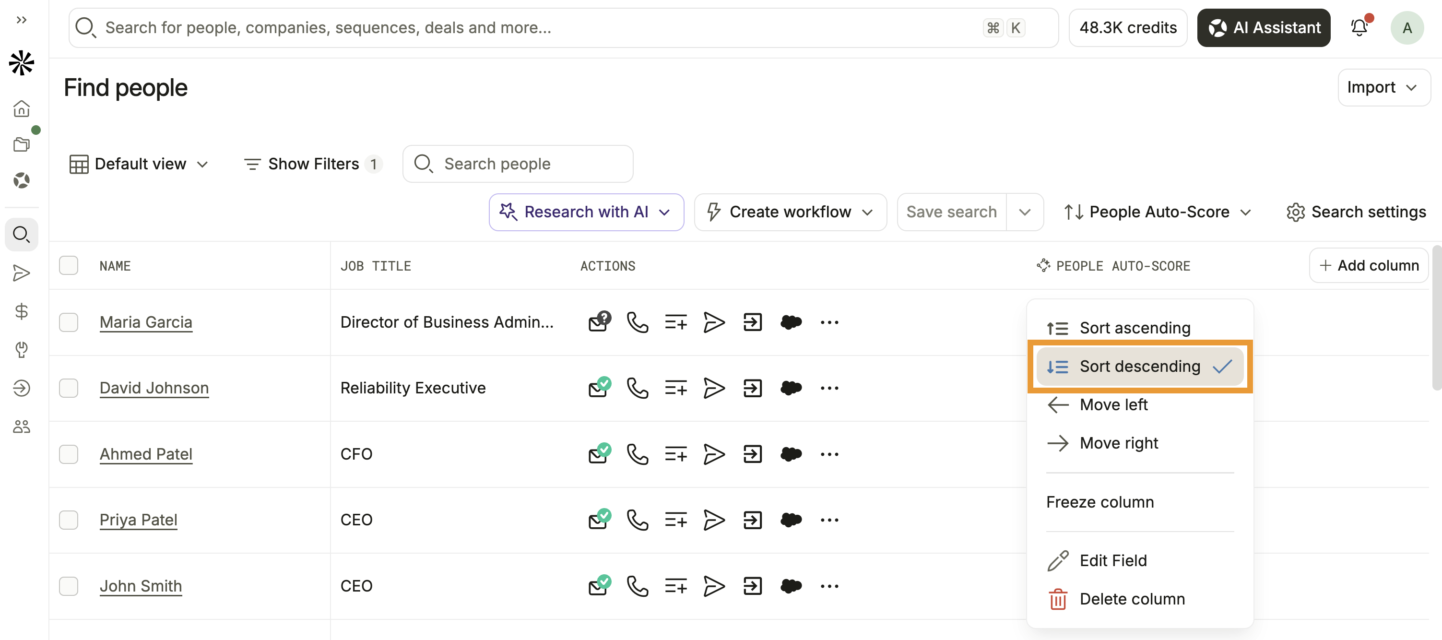Open the people group icon in the sidebar

tap(21, 427)
